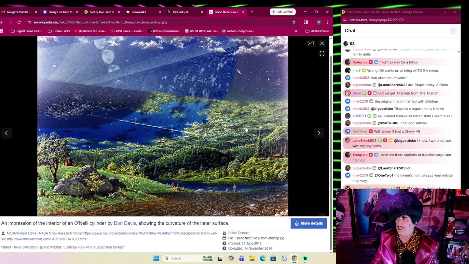This screenshot has height=264, width=469.
Task: Go to the next image
Action: [319, 133]
